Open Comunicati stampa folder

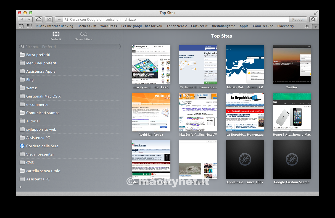(70, 113)
